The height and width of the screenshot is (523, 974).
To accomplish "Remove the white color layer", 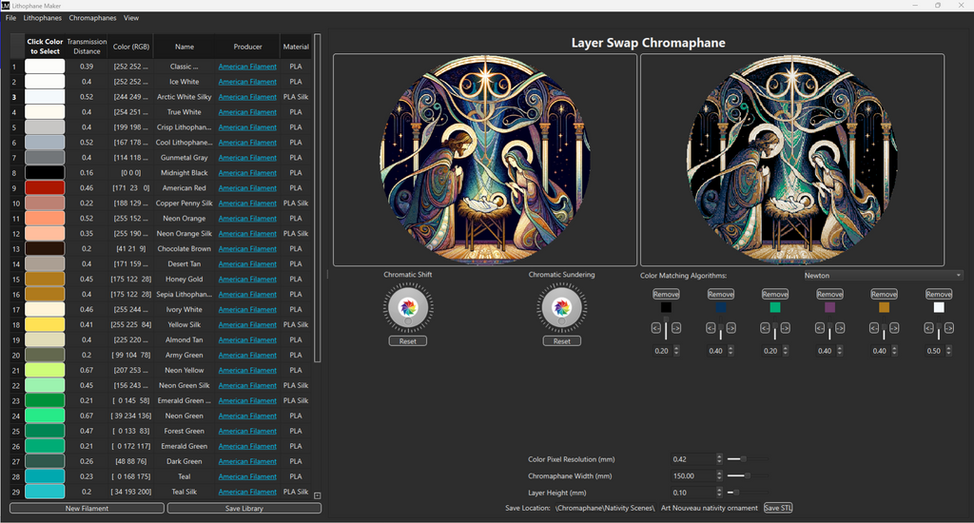I will (x=939, y=294).
